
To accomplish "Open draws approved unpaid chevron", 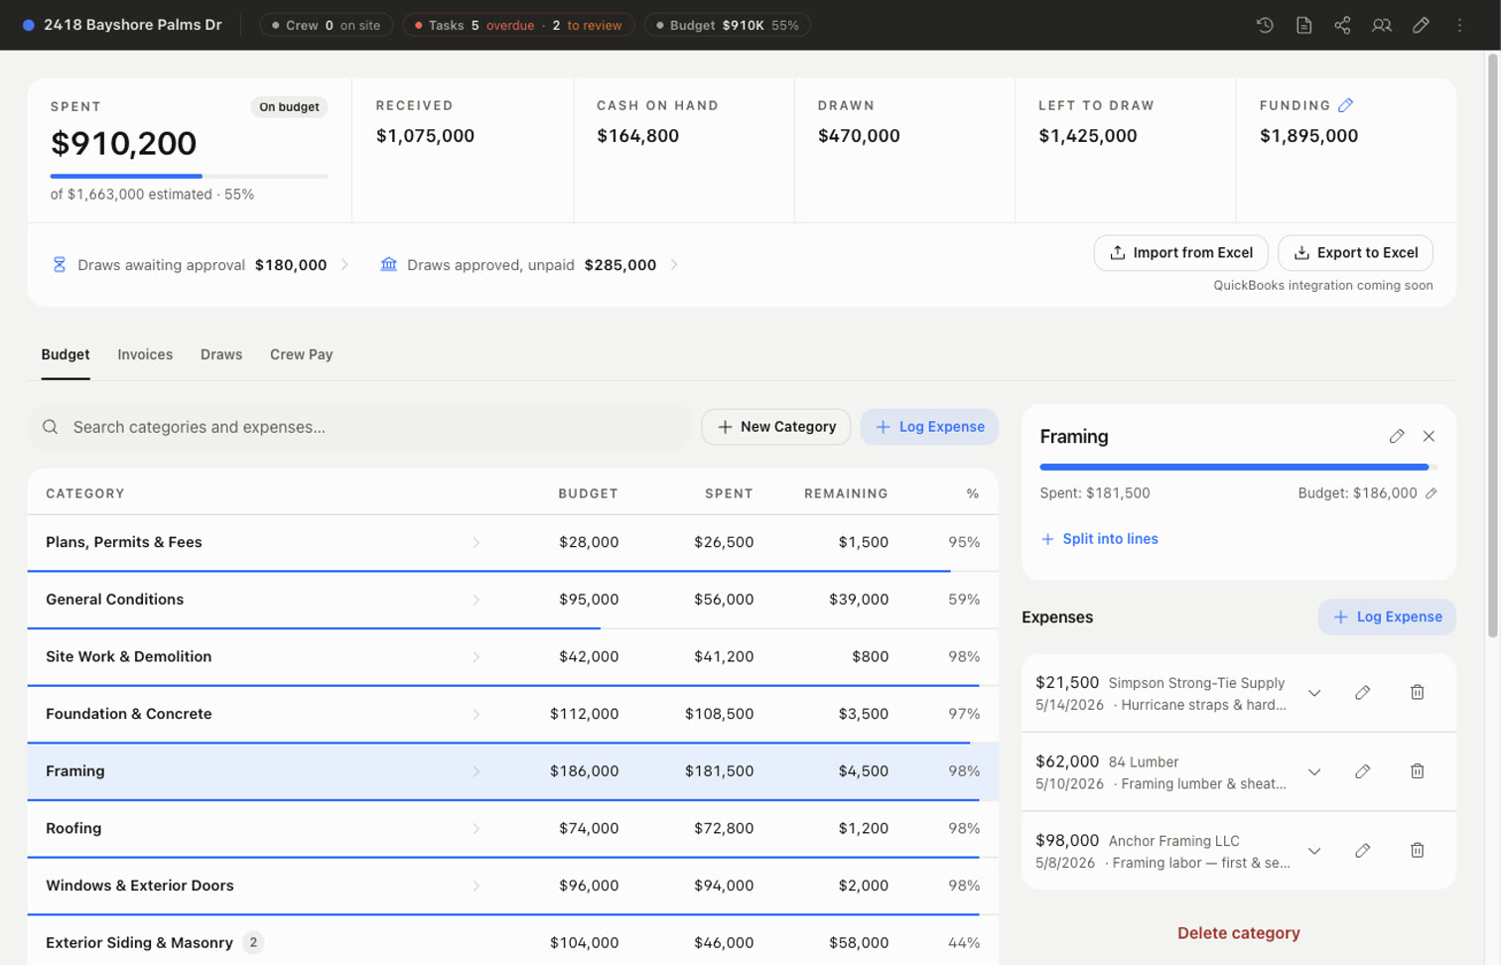I will tap(674, 264).
